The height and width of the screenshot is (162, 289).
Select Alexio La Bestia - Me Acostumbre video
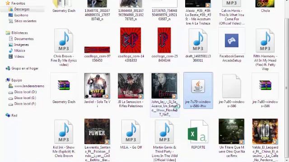[x=198, y=4]
